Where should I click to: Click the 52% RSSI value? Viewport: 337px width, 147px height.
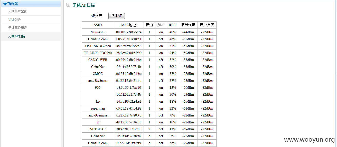[x=173, y=60]
